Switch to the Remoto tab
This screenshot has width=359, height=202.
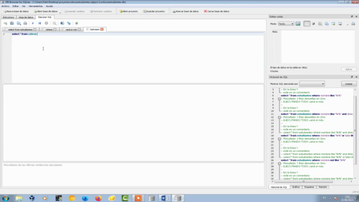[323, 187]
